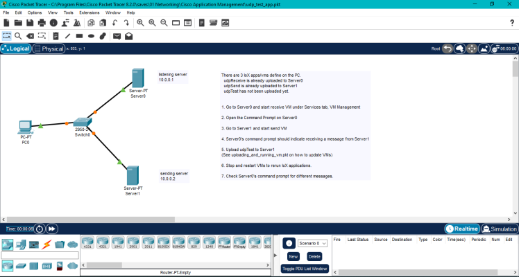Image resolution: width=519 pixels, height=277 pixels.
Task: Pick the Place Note tool
Action: pos(56,36)
